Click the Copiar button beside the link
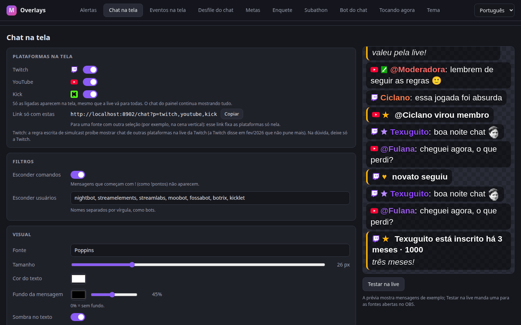The width and height of the screenshot is (521, 325). (x=232, y=114)
